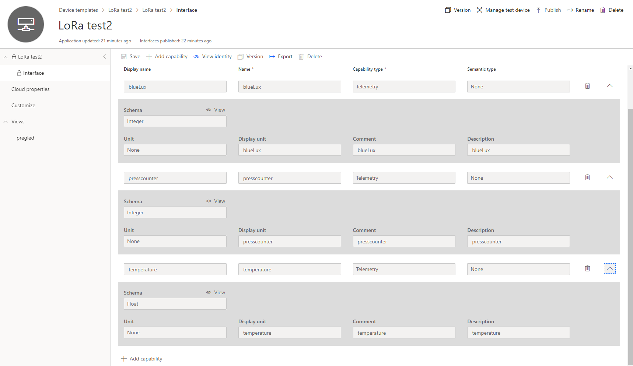The height and width of the screenshot is (366, 633).
Task: Add a new capability at the bottom
Action: coord(142,358)
